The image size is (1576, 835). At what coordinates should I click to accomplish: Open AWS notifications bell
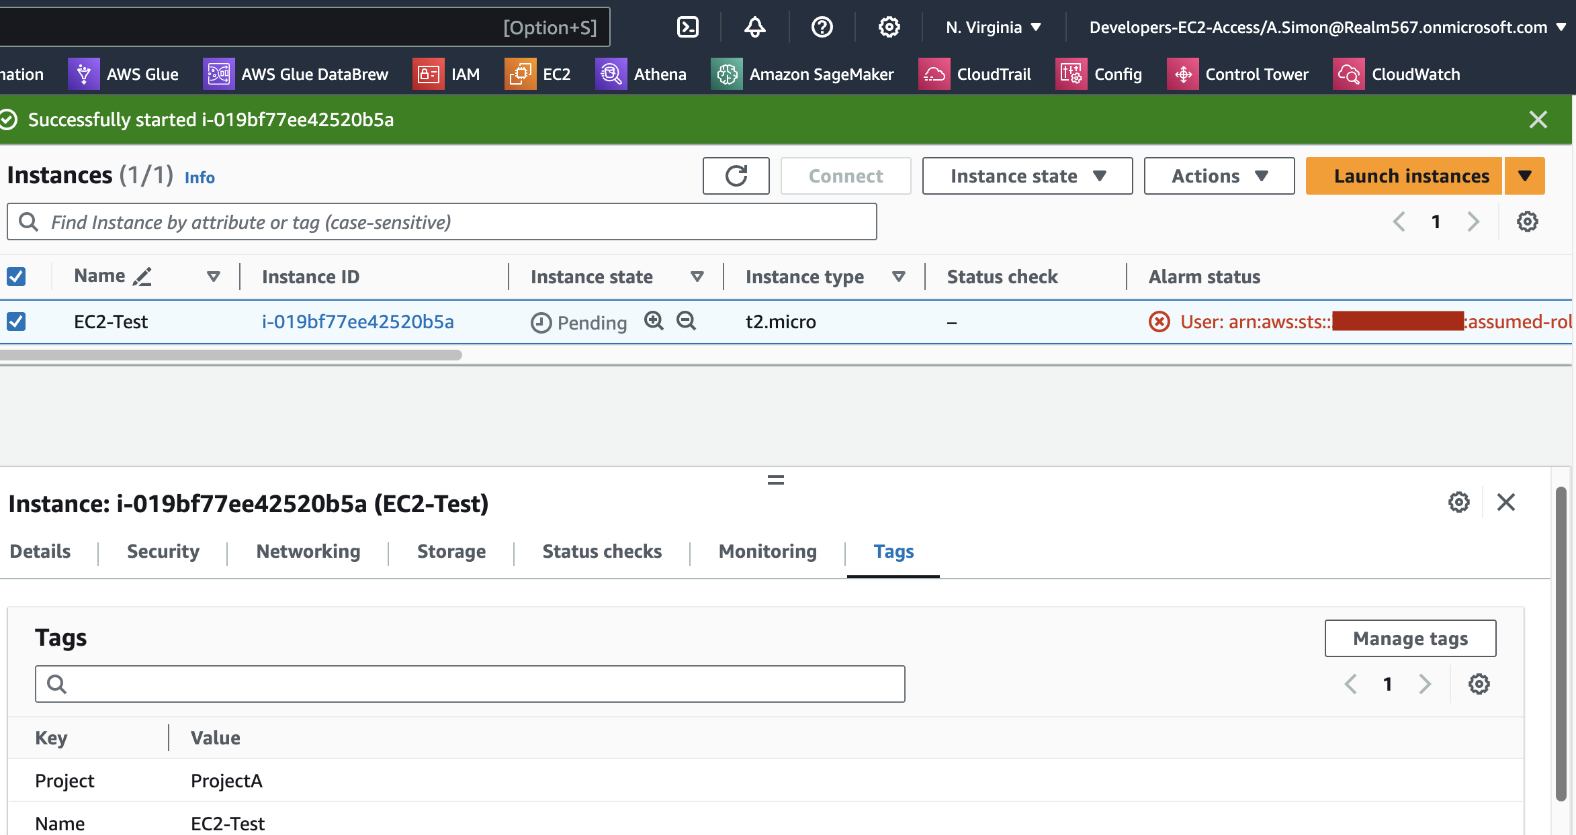point(754,27)
